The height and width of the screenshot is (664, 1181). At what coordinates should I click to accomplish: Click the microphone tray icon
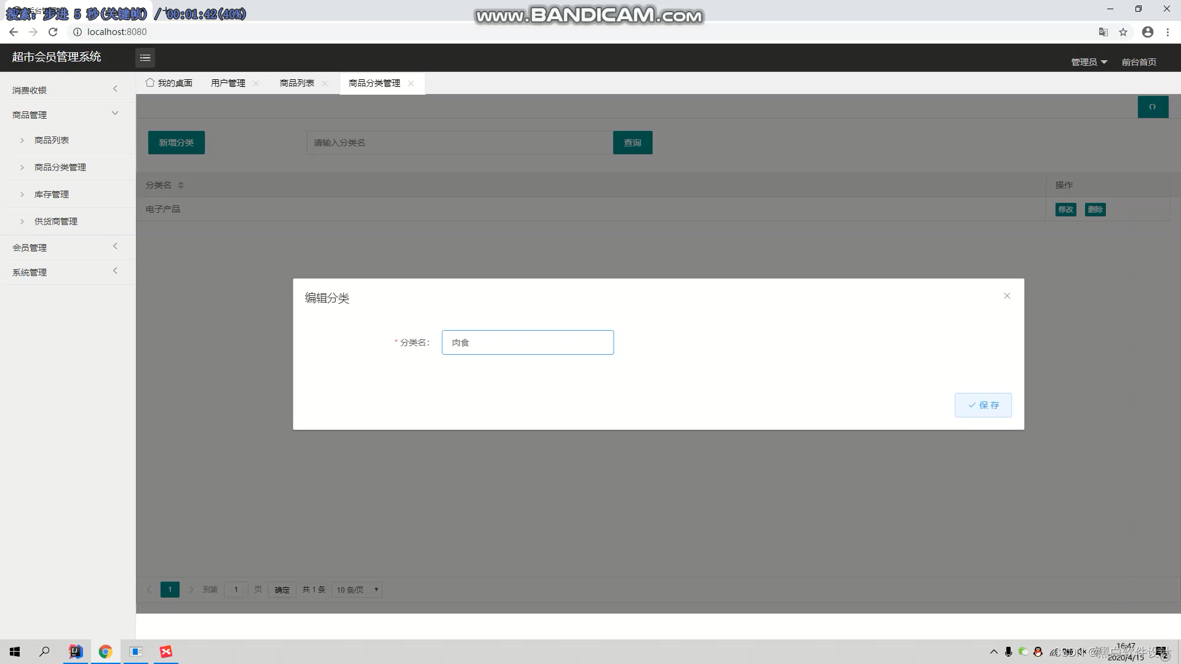pos(1008,652)
